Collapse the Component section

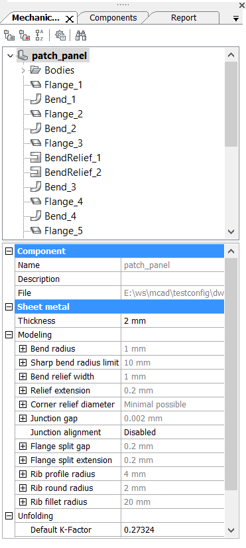point(9,251)
